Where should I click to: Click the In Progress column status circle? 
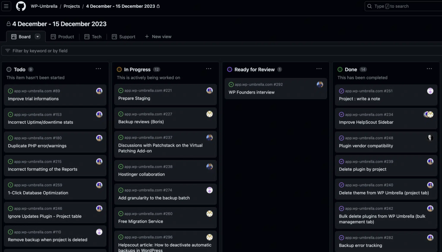[x=119, y=69]
